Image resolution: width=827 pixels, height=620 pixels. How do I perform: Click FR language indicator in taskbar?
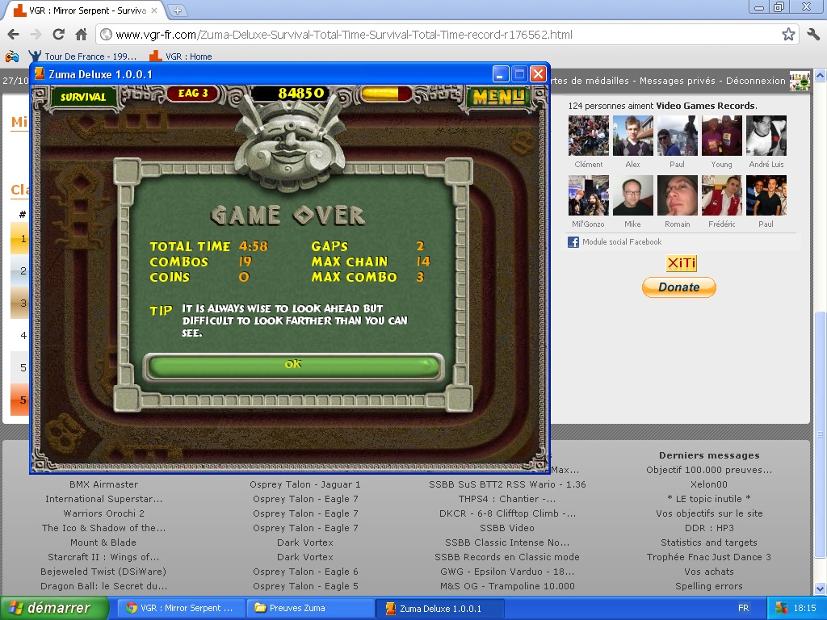coord(742,608)
